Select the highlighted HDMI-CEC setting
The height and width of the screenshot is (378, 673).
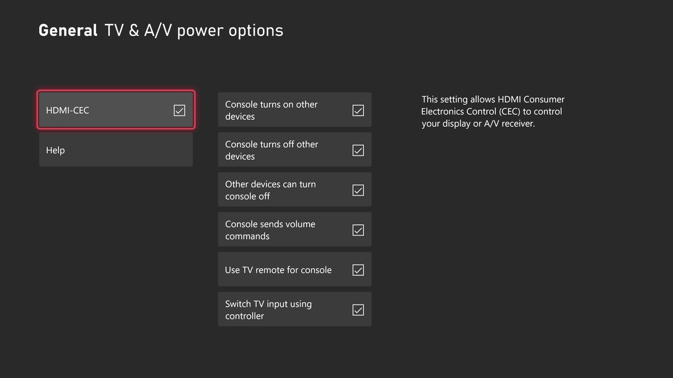tap(116, 110)
